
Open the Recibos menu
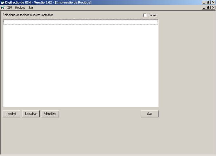click(x=20, y=8)
